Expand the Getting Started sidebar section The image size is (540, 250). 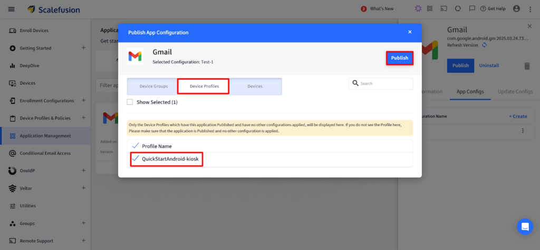click(x=83, y=48)
